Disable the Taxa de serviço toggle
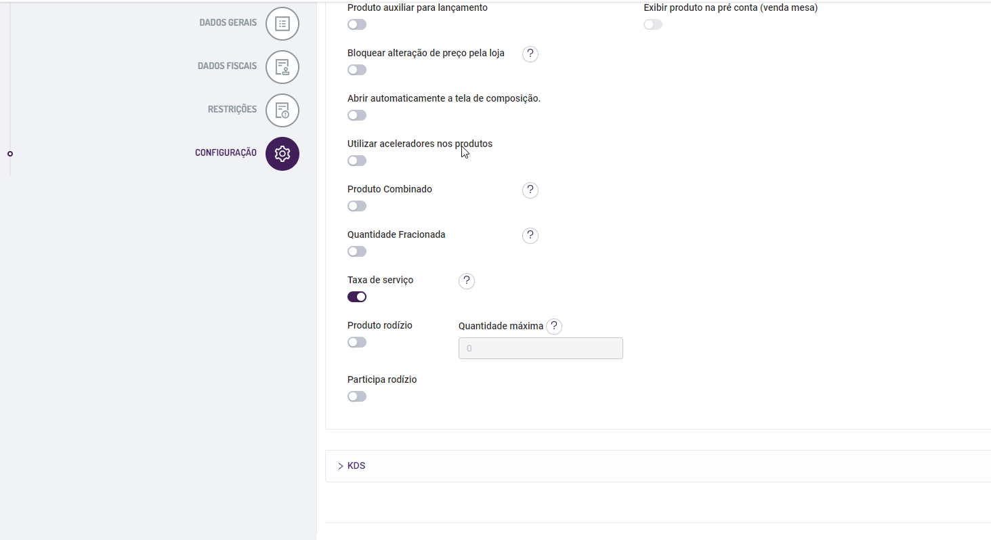The height and width of the screenshot is (540, 991). pos(357,297)
